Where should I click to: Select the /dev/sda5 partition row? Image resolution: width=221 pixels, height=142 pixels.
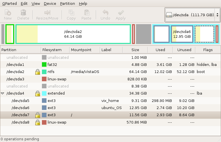coord(111,101)
